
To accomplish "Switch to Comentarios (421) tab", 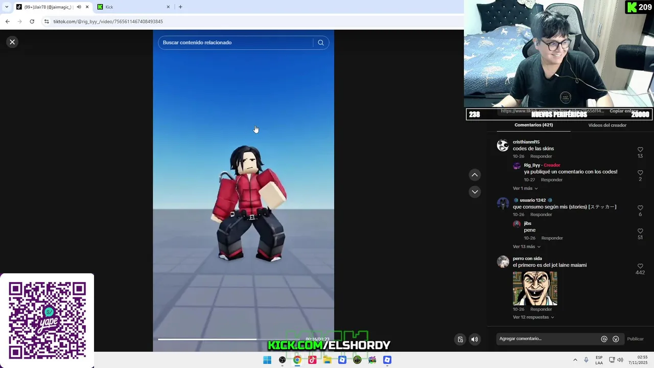I will point(533,125).
